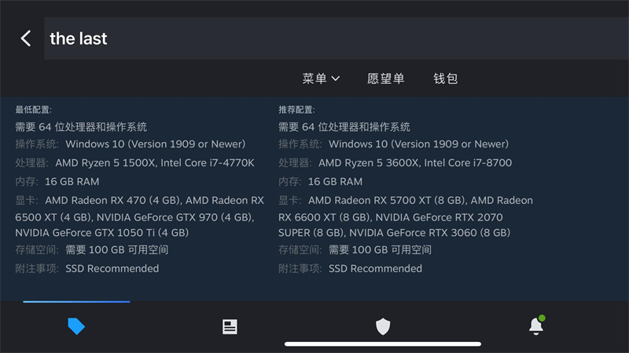The image size is (629, 353).
Task: Click 16 GB RAM under recommended requirements
Action: click(x=335, y=182)
